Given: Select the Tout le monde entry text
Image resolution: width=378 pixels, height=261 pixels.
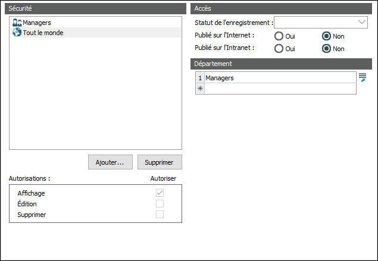Looking at the screenshot, I should pyautogui.click(x=43, y=33).
